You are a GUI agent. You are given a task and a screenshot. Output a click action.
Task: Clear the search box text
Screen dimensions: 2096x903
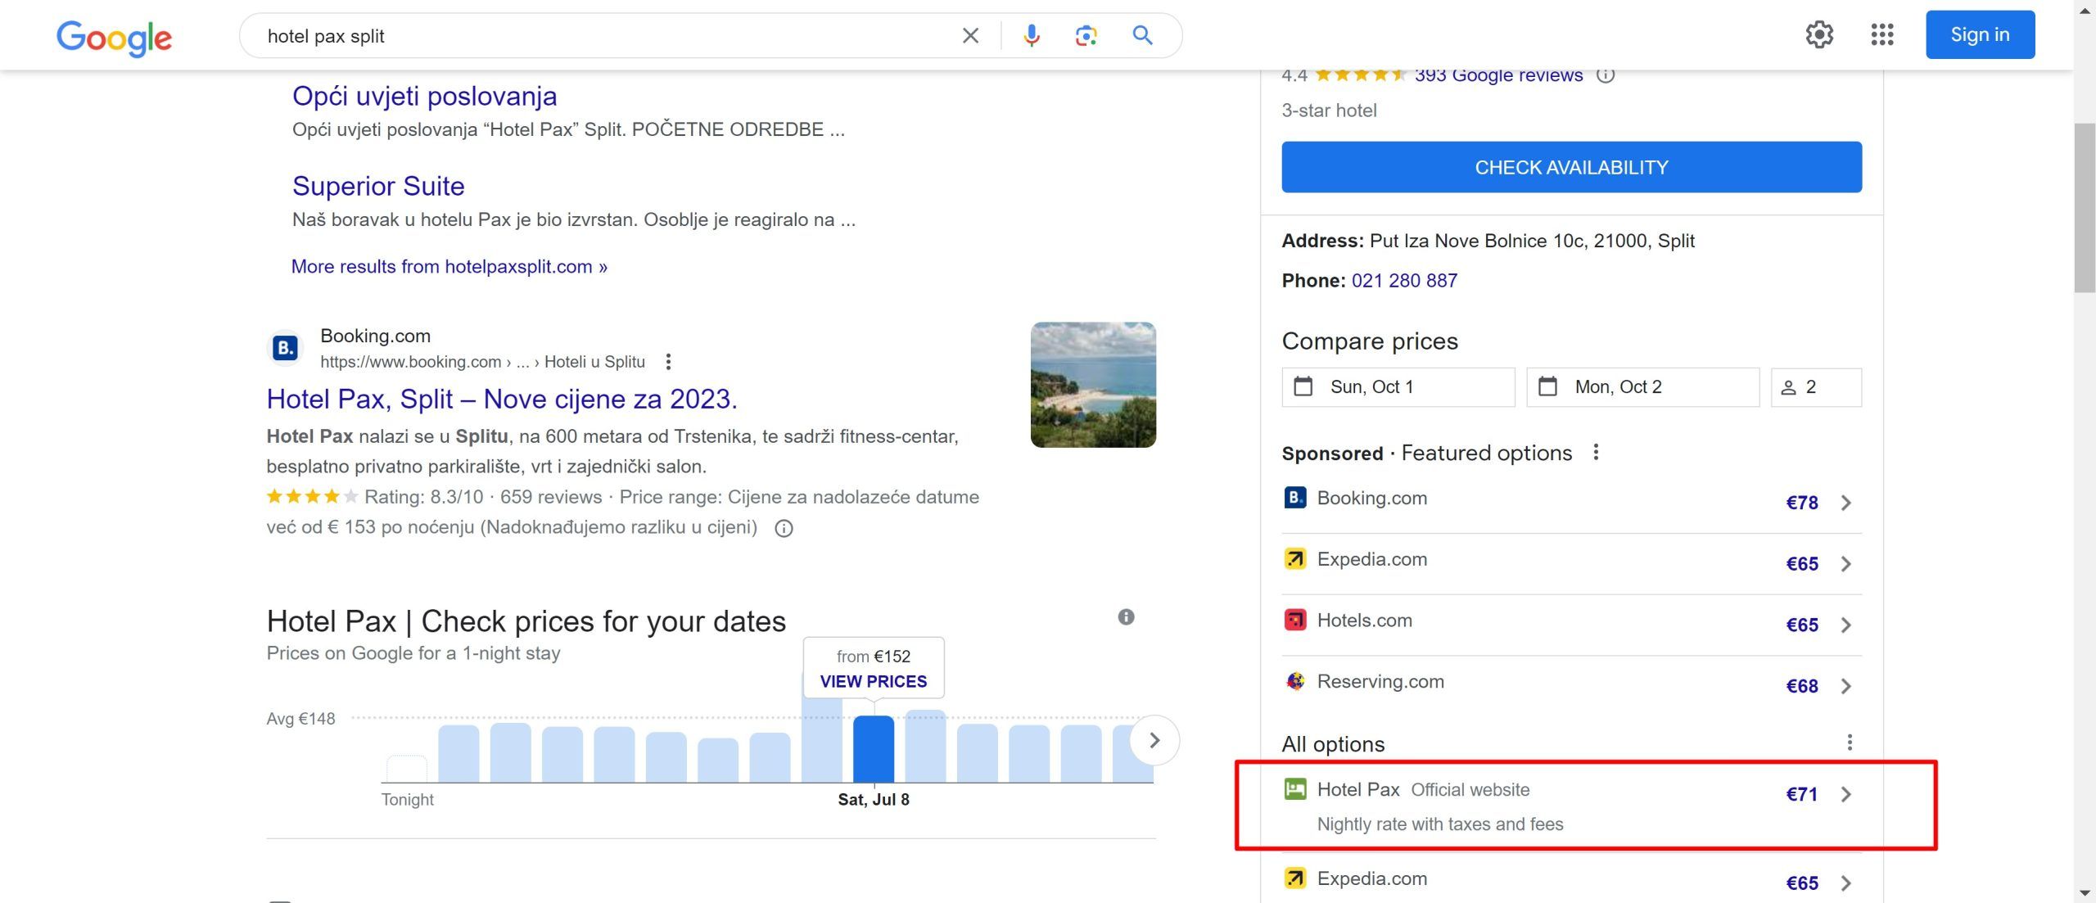[970, 35]
